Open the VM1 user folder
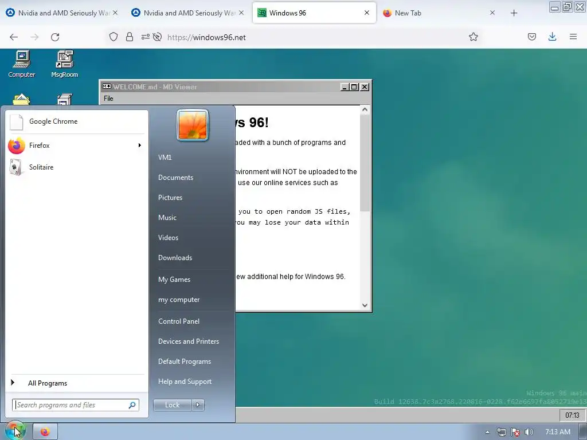Image resolution: width=587 pixels, height=440 pixels. point(165,158)
